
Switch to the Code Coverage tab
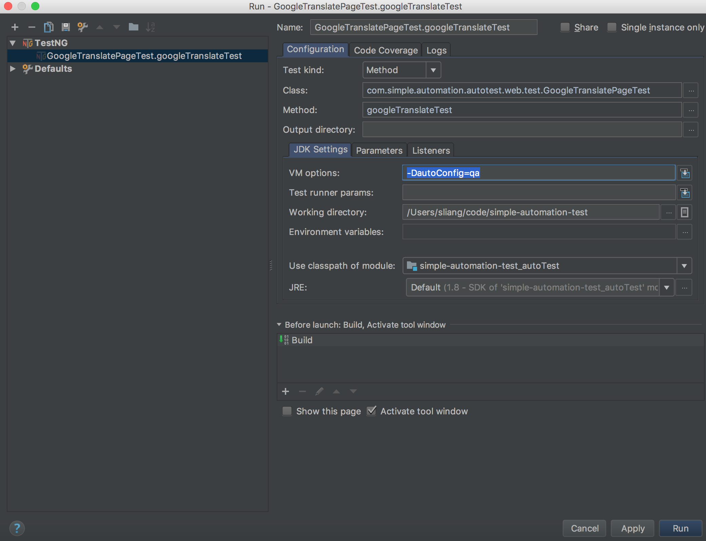tap(385, 50)
